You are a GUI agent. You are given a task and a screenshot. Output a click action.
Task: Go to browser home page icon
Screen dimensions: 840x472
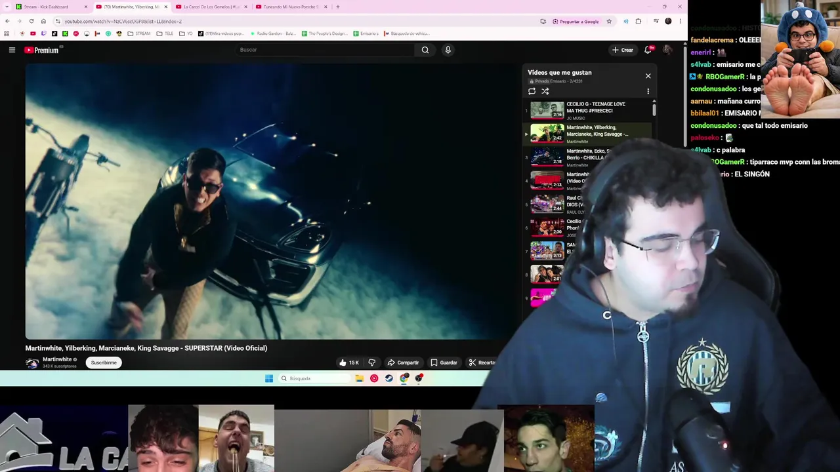coord(43,21)
